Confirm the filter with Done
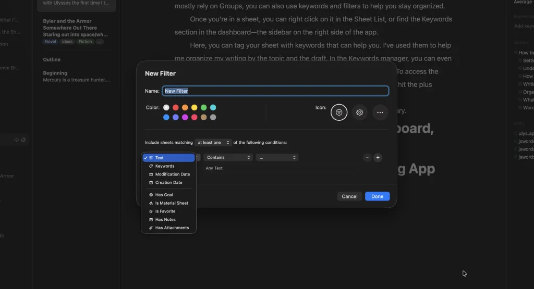 [378, 196]
